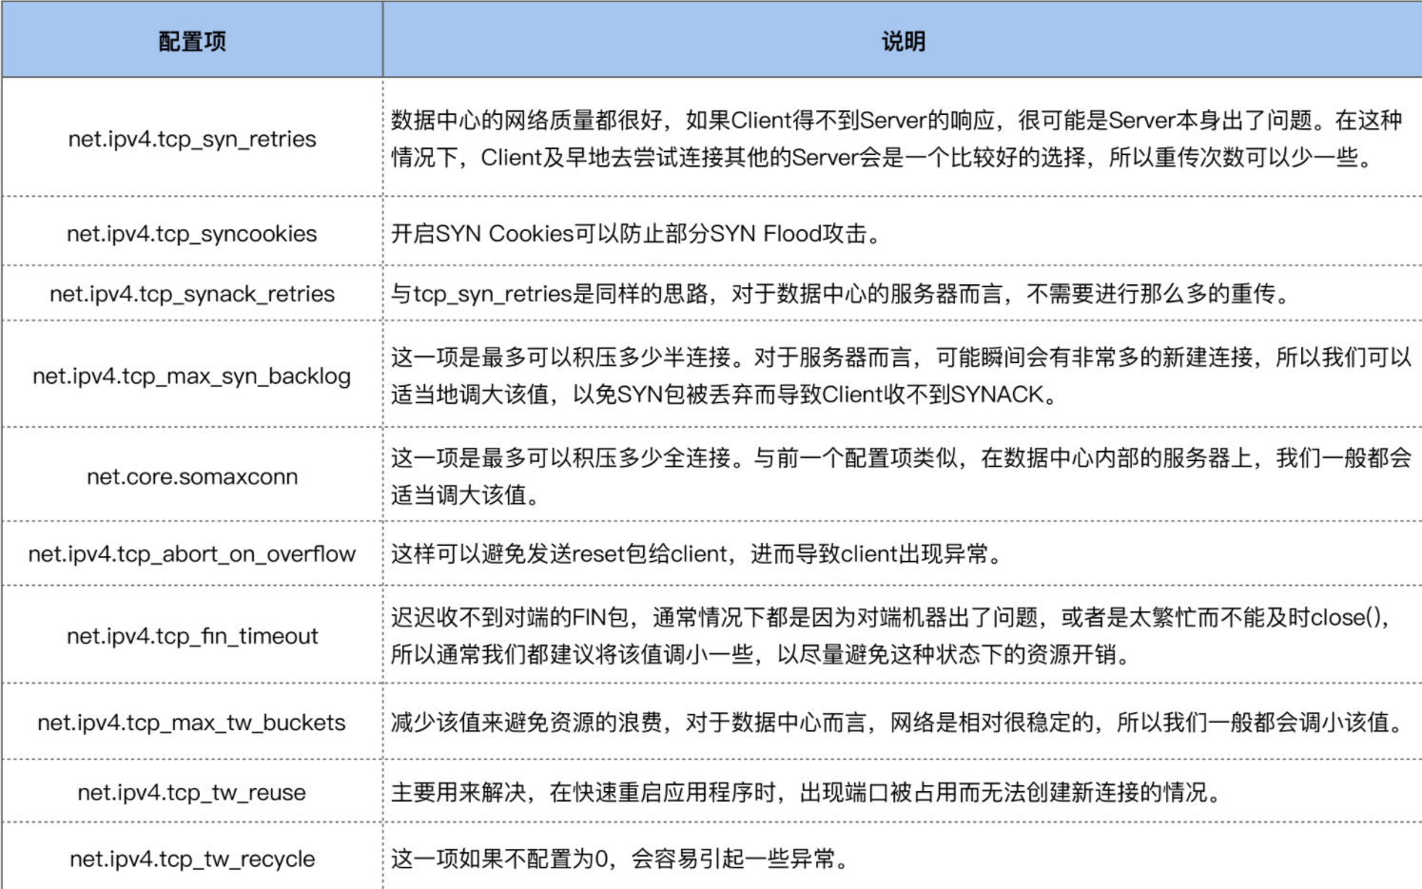
Task: Select the net.ipv4.tcp_syncookies cell
Action: (x=192, y=234)
